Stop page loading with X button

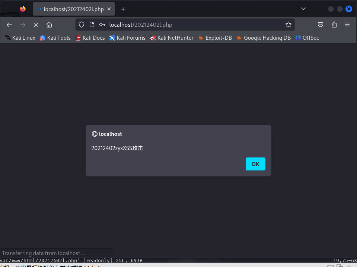36,25
